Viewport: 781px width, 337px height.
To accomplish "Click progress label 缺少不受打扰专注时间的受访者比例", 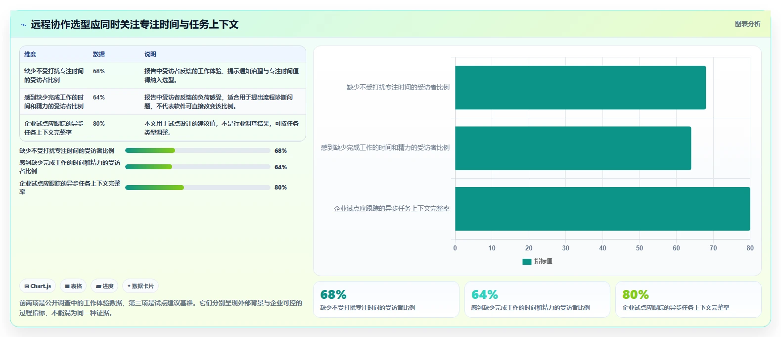I will pos(67,151).
